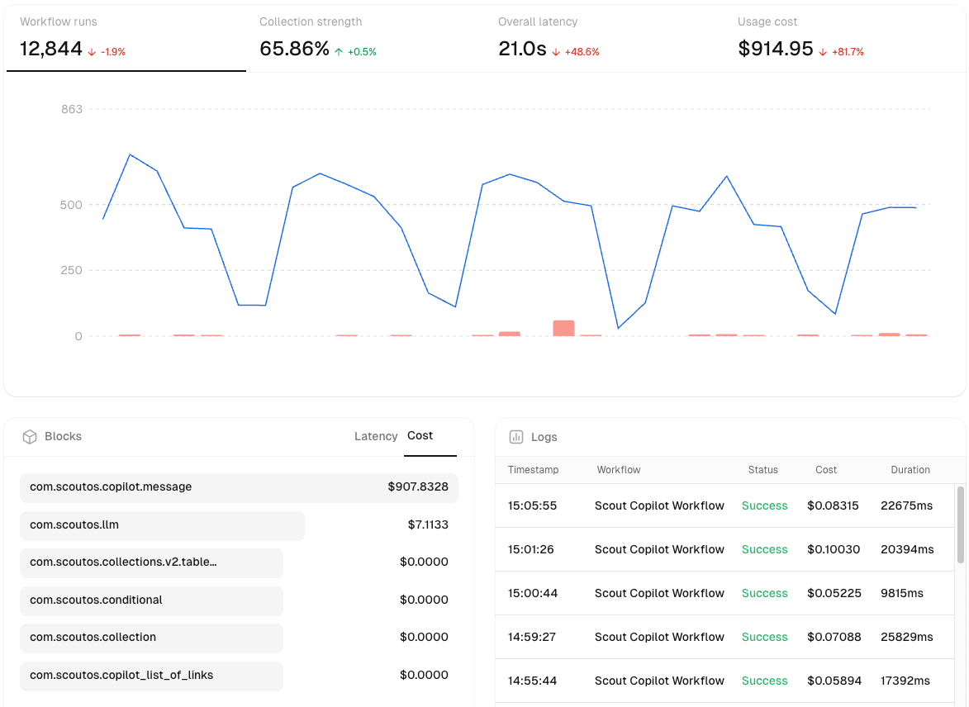Click the 22675ms duration cell
This screenshot has width=969, height=707.
(x=906, y=505)
